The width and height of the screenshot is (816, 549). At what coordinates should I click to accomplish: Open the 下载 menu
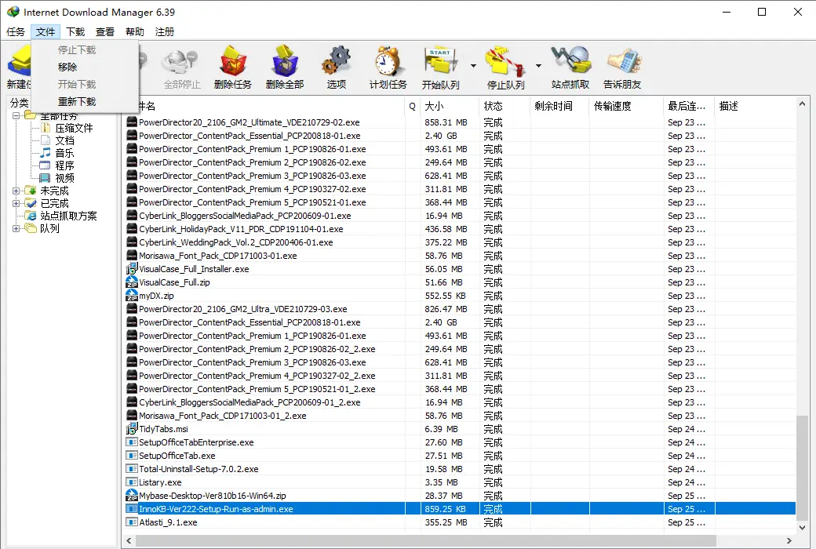[75, 31]
